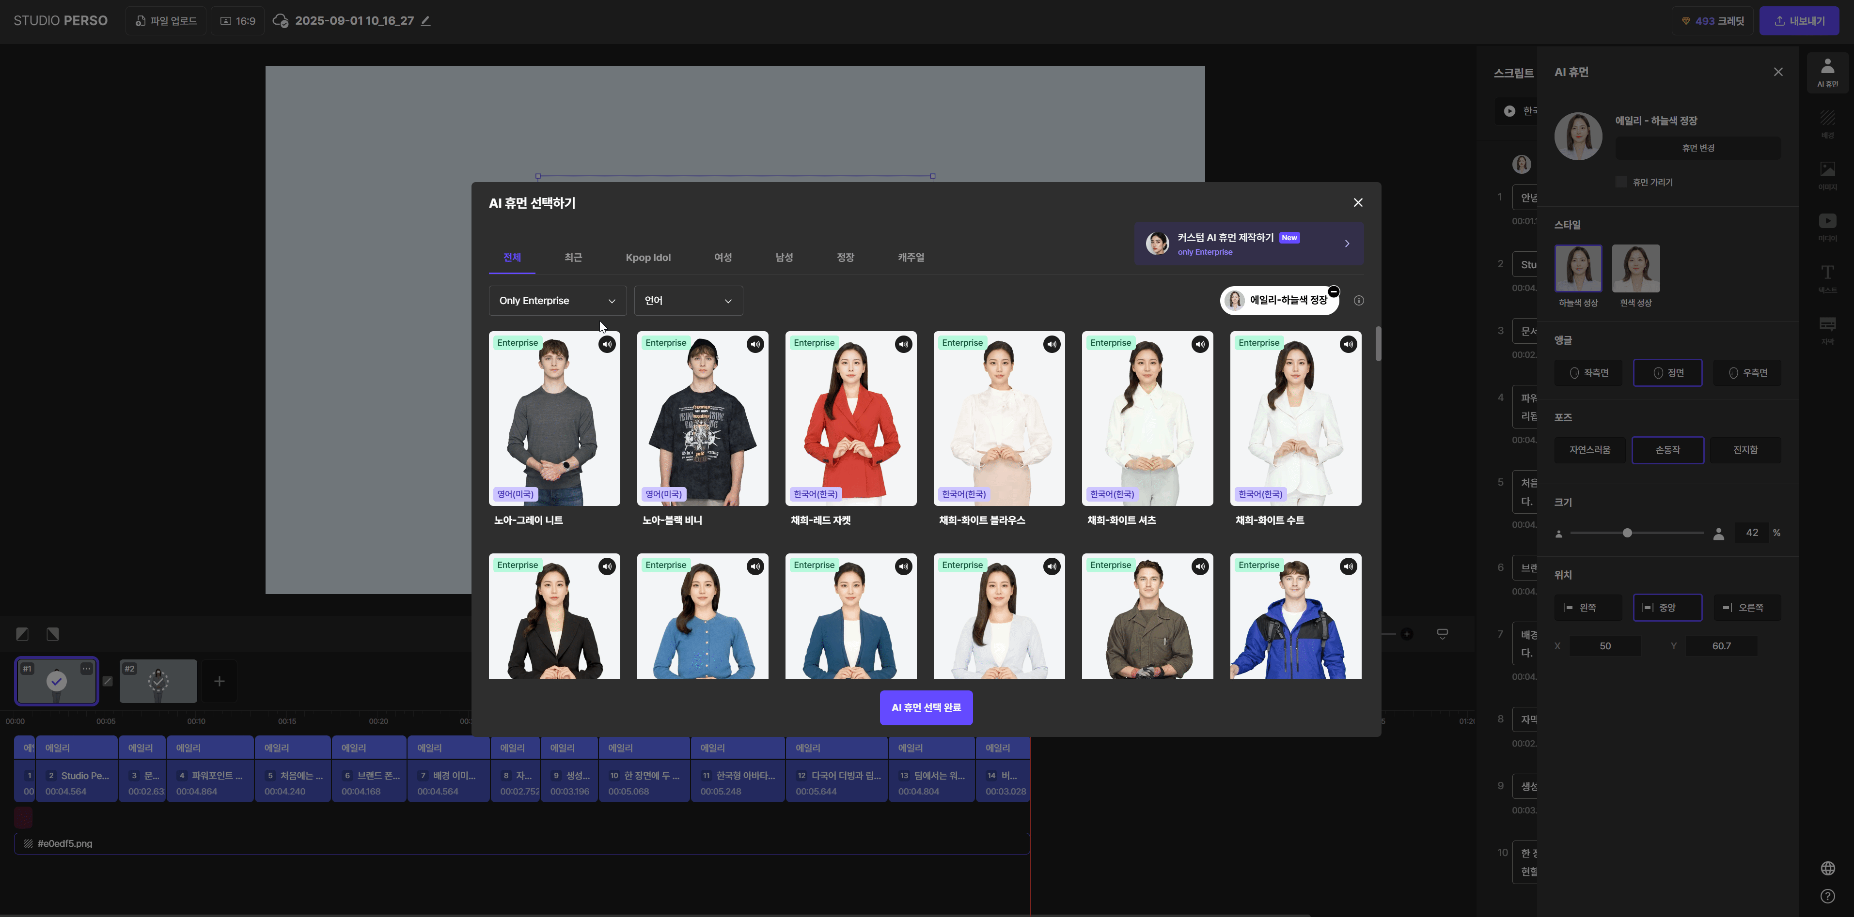Play voice preview for 채희-레드 자켓
The width and height of the screenshot is (1854, 917).
pos(903,345)
